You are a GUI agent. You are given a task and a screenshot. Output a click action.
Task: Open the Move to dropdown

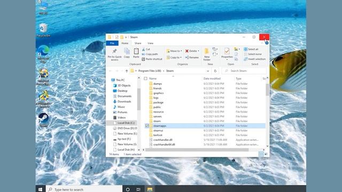(x=174, y=51)
